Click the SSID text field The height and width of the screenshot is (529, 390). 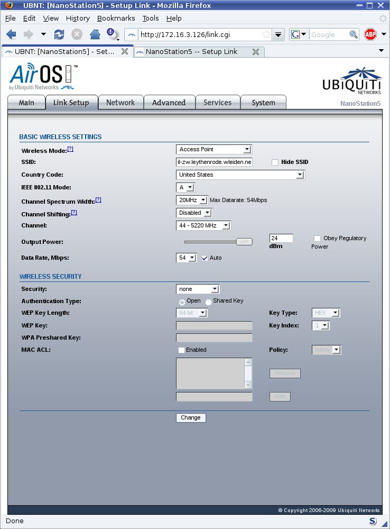(214, 162)
